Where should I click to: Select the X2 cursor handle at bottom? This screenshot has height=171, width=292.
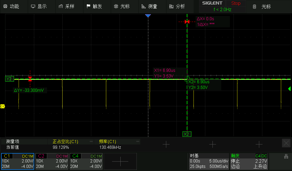(187, 134)
